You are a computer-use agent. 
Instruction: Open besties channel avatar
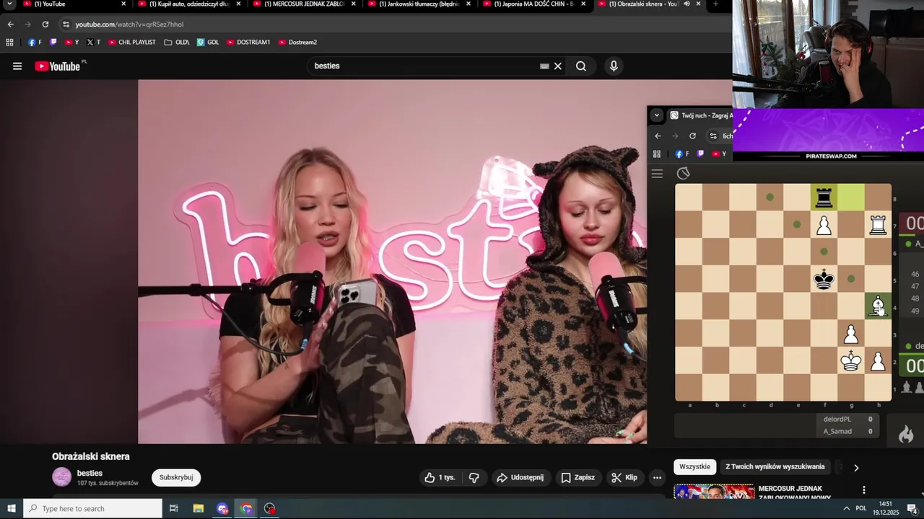coord(62,477)
